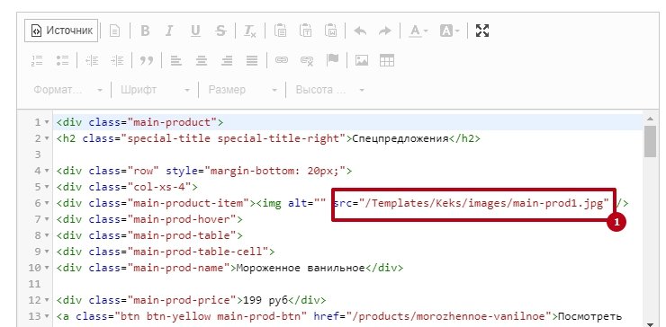Click the "main-prod-hover" class value

click(182, 220)
